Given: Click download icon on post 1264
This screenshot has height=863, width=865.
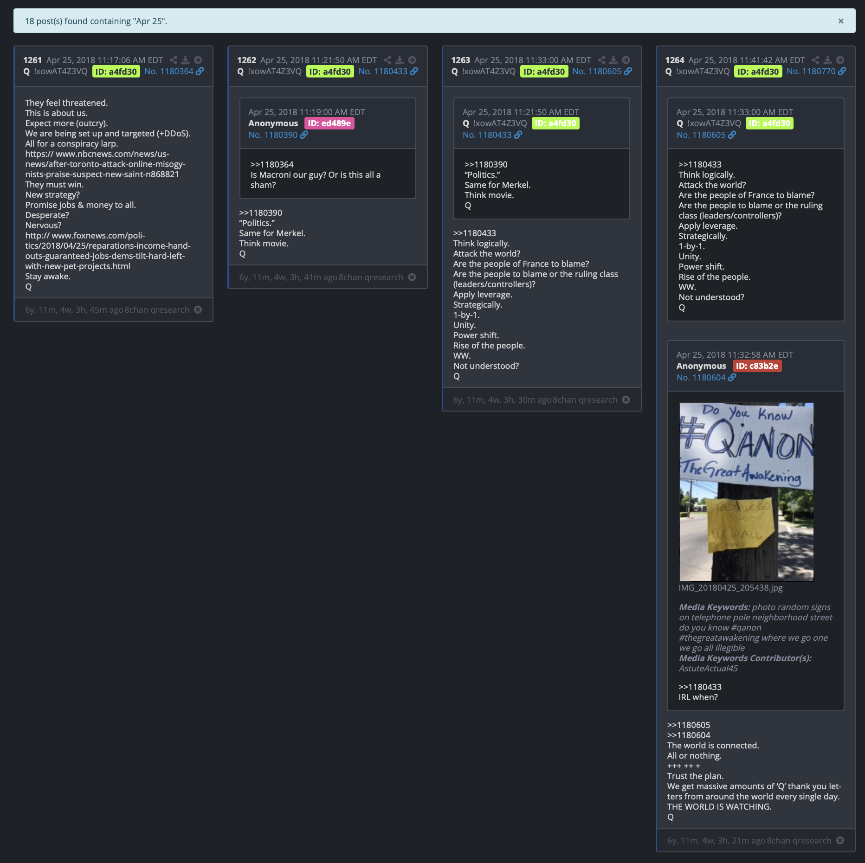Looking at the screenshot, I should [x=827, y=60].
